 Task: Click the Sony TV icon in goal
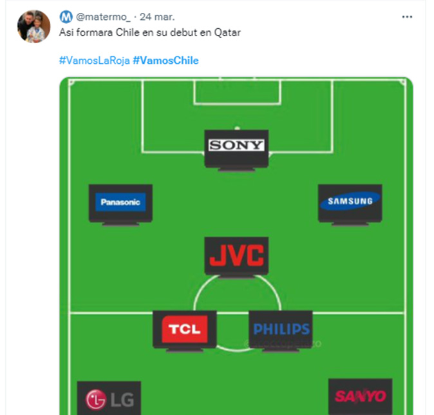click(x=236, y=150)
